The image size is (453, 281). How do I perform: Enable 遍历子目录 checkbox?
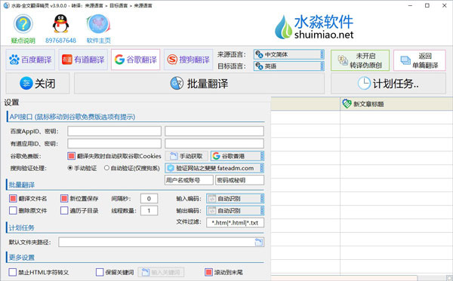tap(64, 210)
